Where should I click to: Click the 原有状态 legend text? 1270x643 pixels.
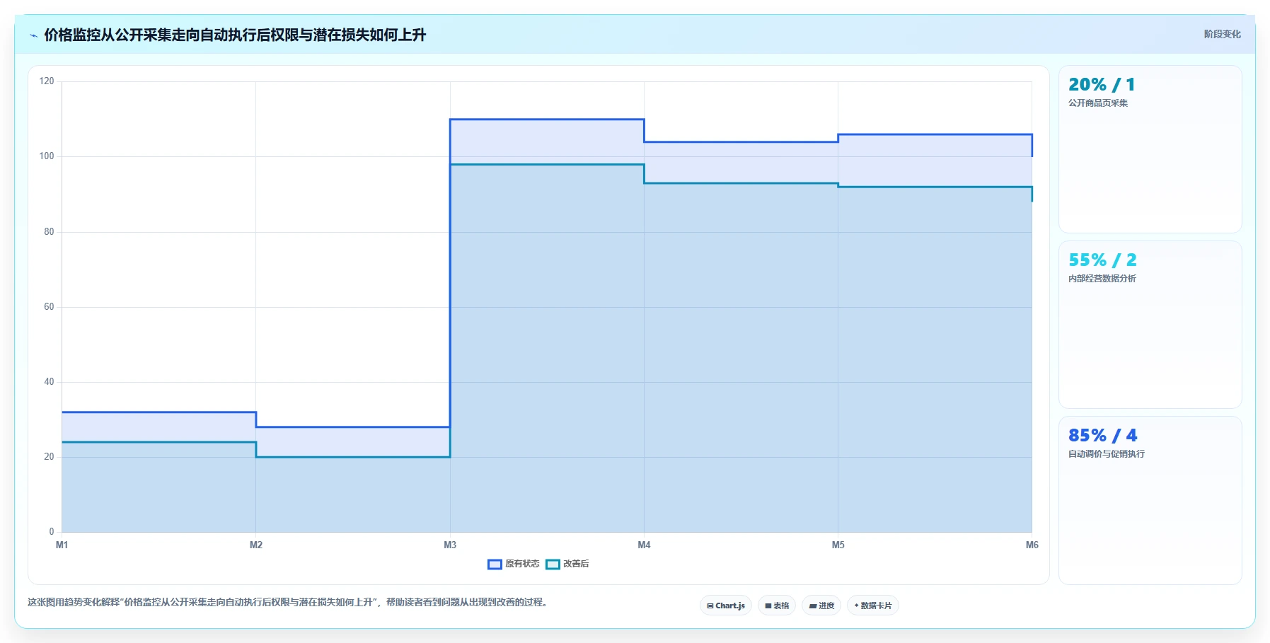click(522, 564)
